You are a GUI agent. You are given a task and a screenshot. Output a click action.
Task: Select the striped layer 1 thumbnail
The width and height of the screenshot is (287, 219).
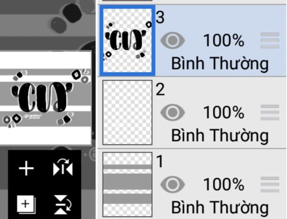point(128,184)
